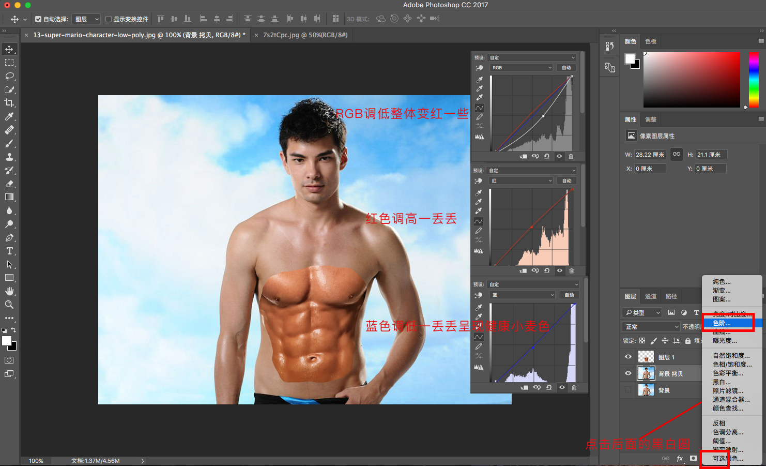
Task: Select the Rectangular Marquee tool
Action: (9, 63)
